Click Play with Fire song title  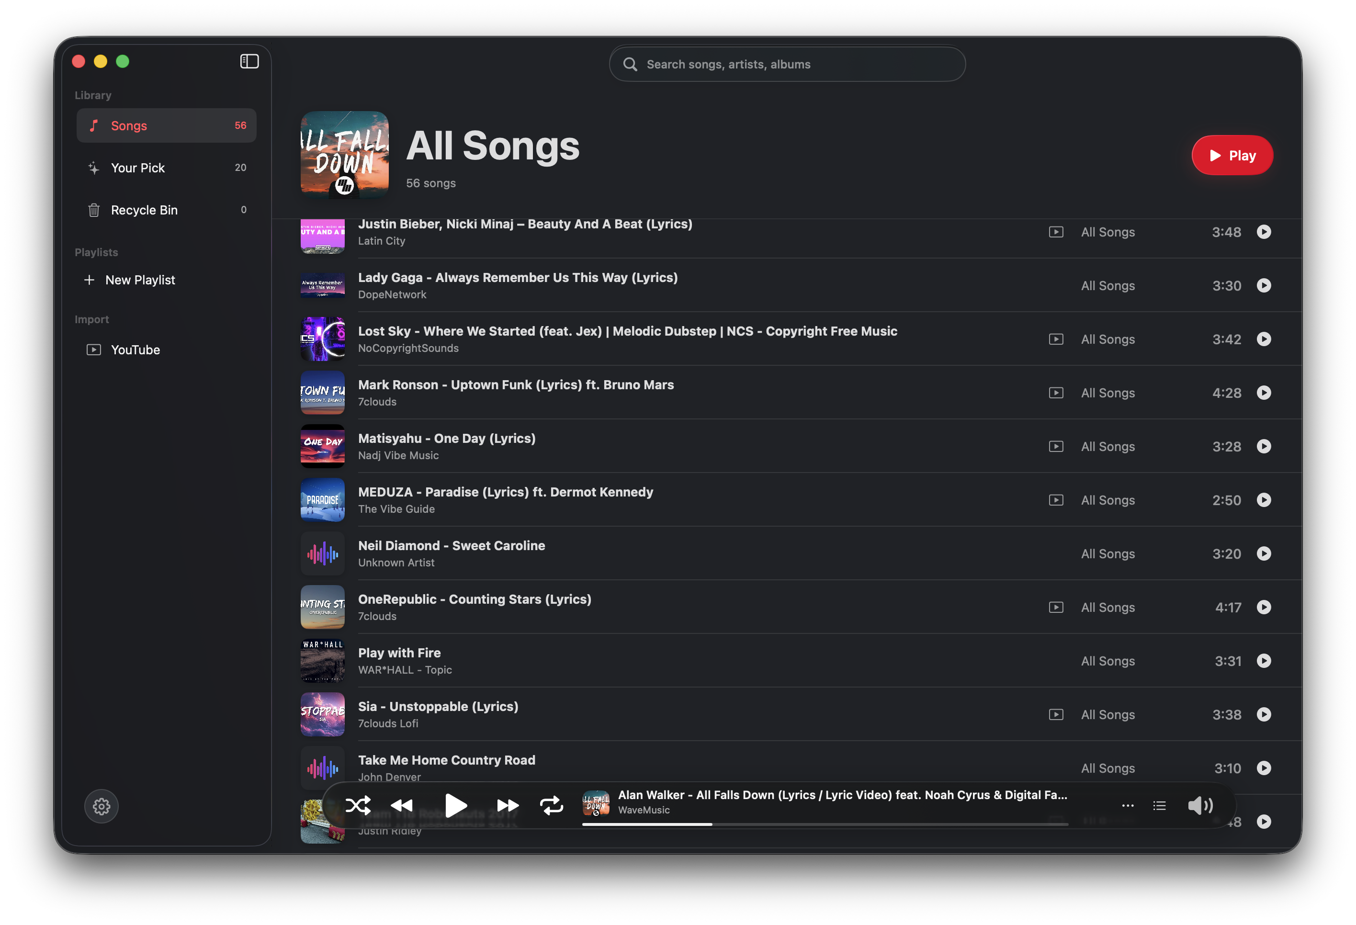coord(399,653)
